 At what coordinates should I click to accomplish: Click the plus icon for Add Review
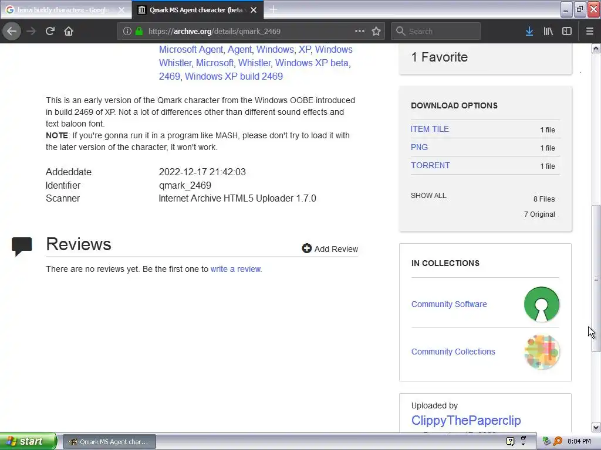(306, 248)
